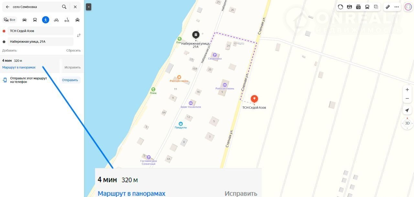Open the ruler distance measurement tool
The width and height of the screenshot is (414, 197).
[388, 7]
